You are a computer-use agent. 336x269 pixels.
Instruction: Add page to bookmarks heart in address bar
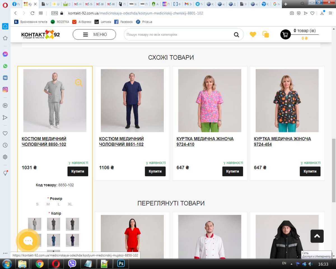point(312,13)
